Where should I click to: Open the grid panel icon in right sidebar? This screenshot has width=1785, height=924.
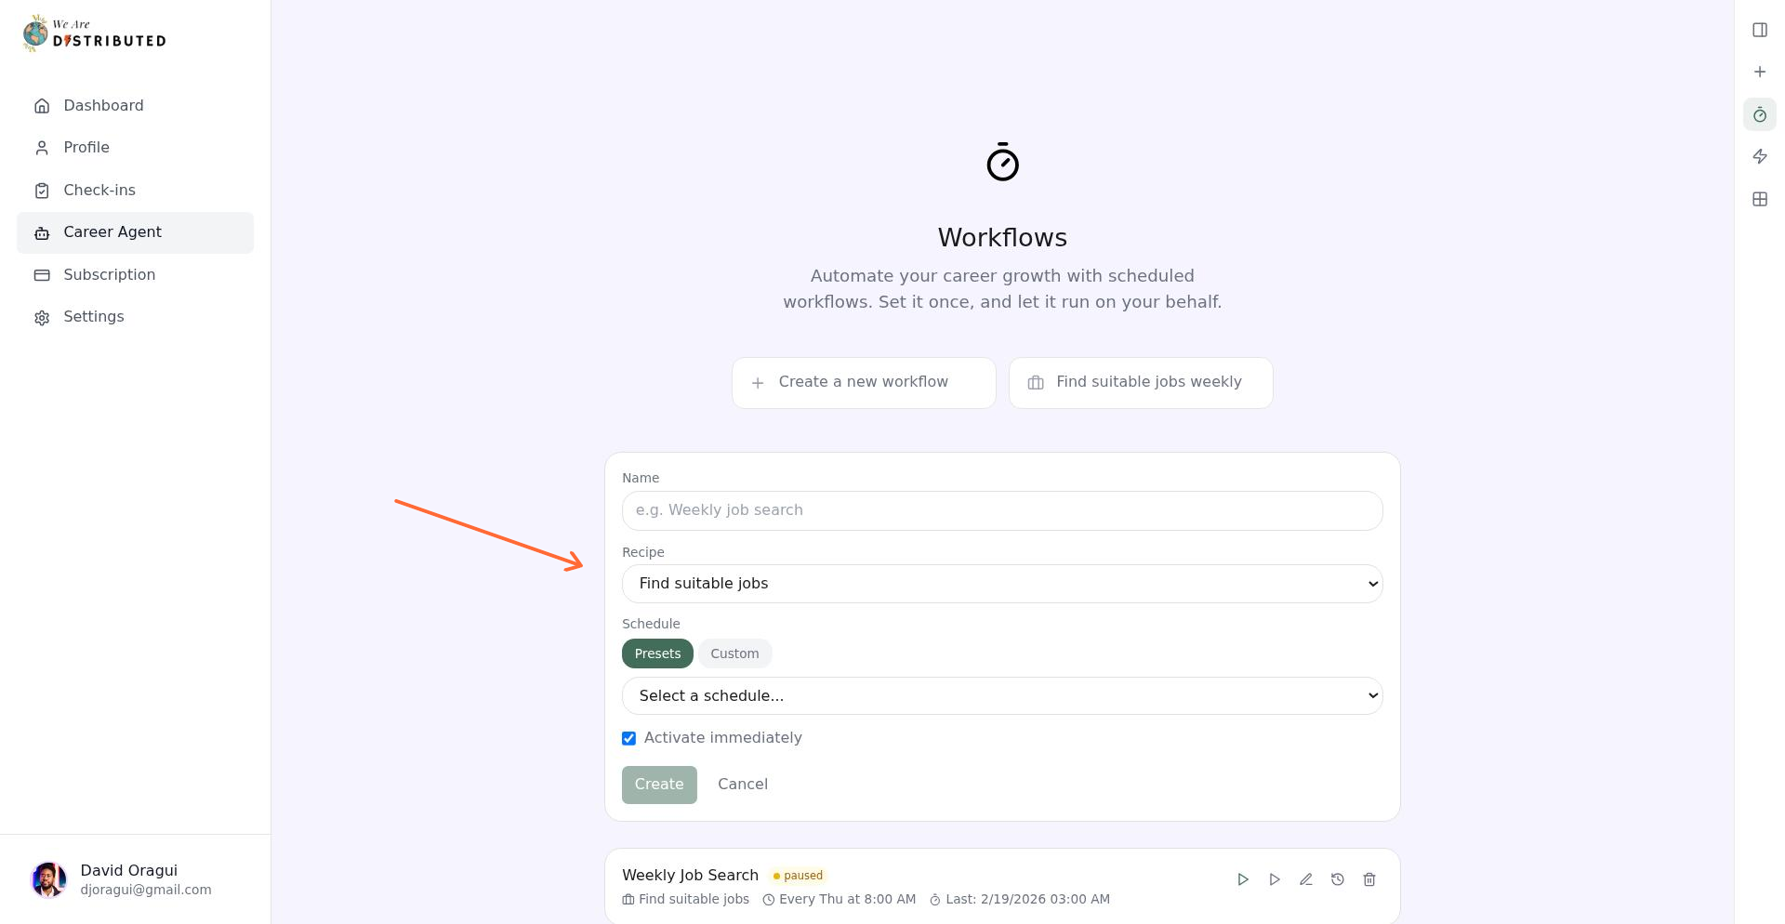1759,198
